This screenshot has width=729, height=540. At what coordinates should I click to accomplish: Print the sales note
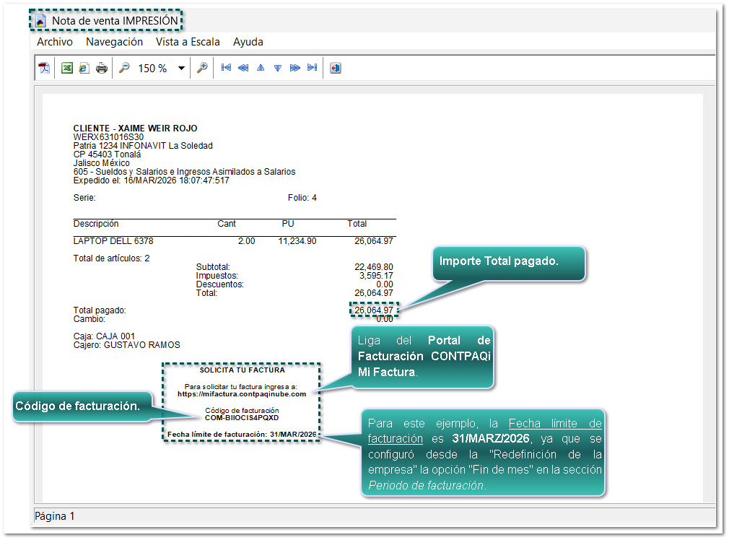pyautogui.click(x=102, y=68)
